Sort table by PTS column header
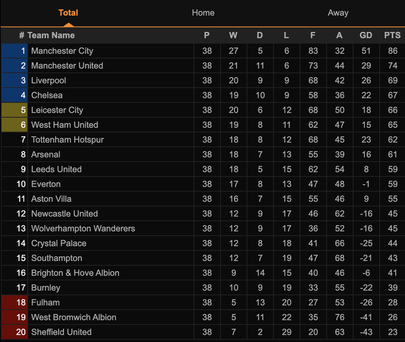Screen dimensions: 405x342 point(392,35)
